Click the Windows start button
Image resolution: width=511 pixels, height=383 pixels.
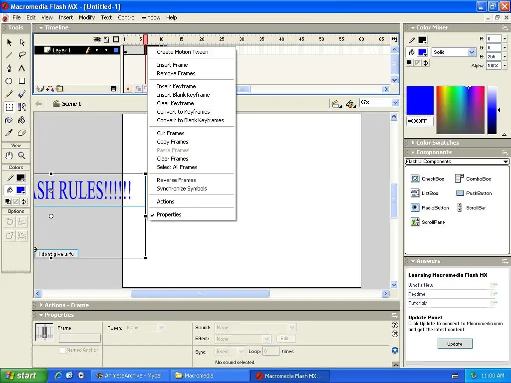point(23,376)
